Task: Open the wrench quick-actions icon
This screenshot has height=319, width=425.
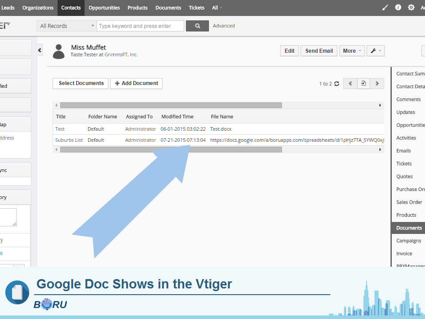Action: (x=375, y=51)
